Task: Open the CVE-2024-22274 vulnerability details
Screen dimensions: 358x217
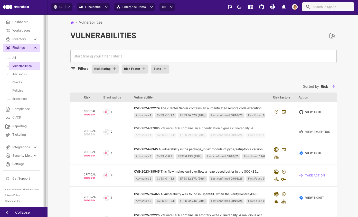Action: pyautogui.click(x=146, y=108)
